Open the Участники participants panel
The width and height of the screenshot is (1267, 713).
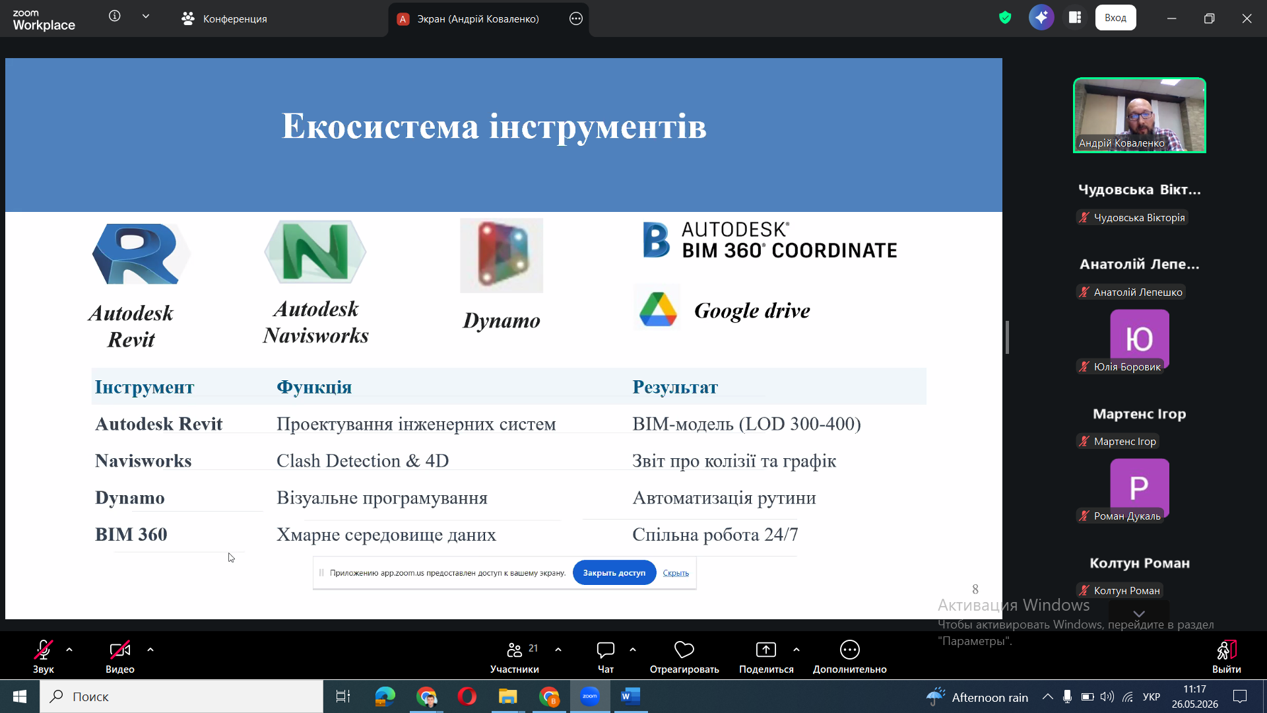point(515,656)
